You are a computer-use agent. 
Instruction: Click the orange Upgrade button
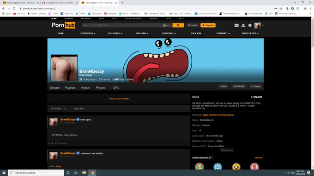coord(208,25)
